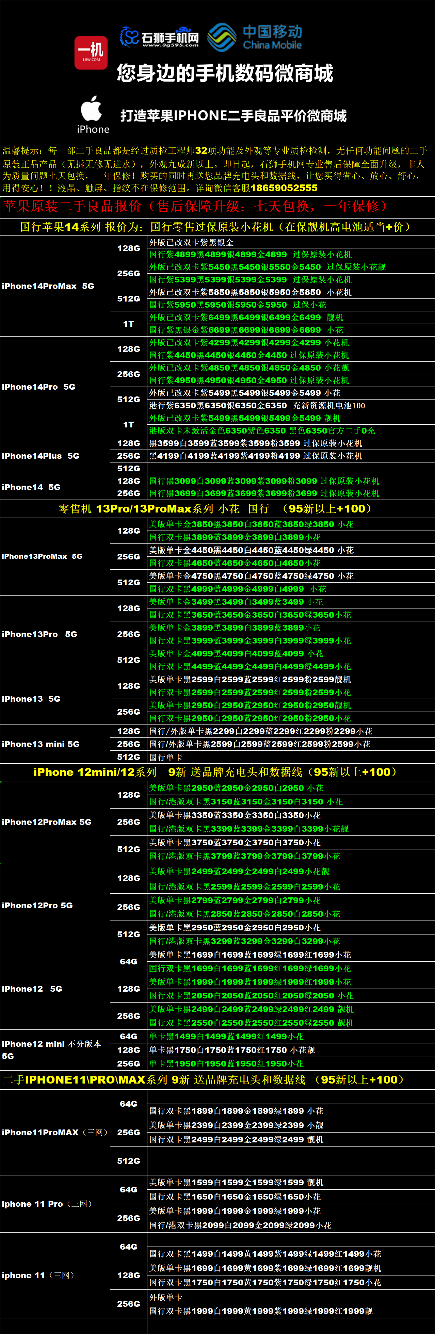Viewport: 435px width, 1334px height.
Task: Click the headline 您身边的手机数码微商城
Action: (225, 74)
